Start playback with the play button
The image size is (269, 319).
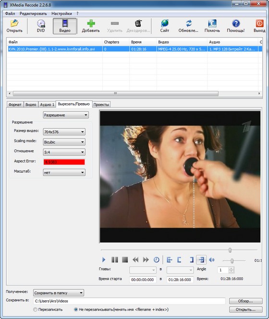[x=104, y=260]
